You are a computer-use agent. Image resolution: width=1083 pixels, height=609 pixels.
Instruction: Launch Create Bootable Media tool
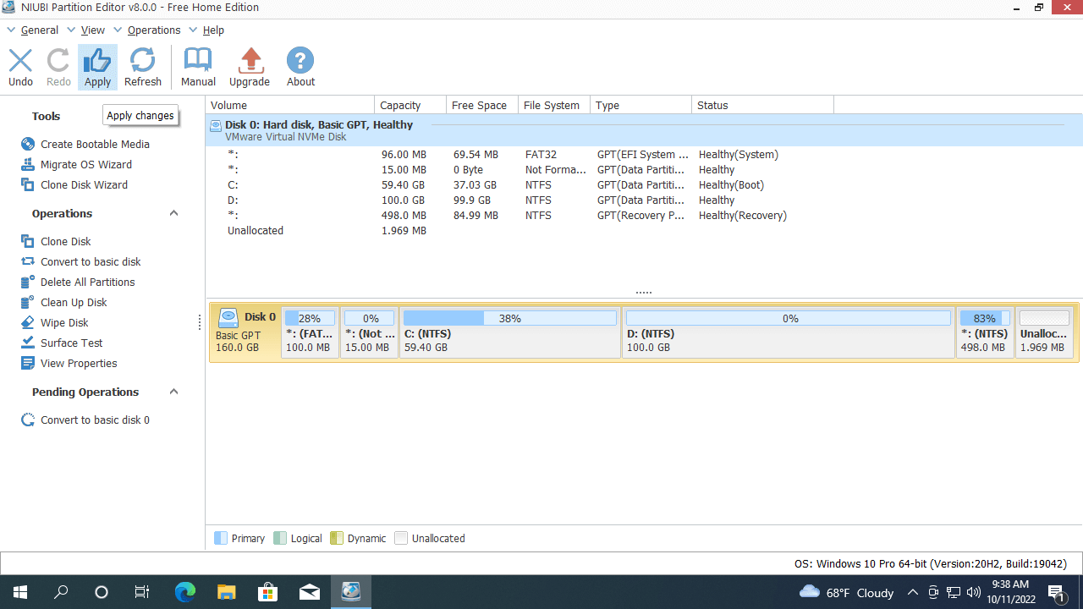pos(95,144)
